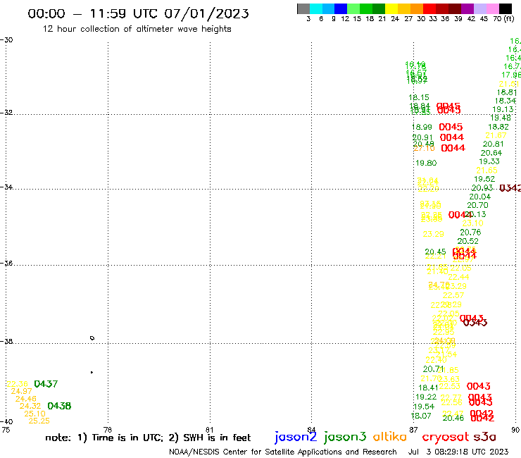
Task: Click the '20.46' wave height value
Action: 453,418
